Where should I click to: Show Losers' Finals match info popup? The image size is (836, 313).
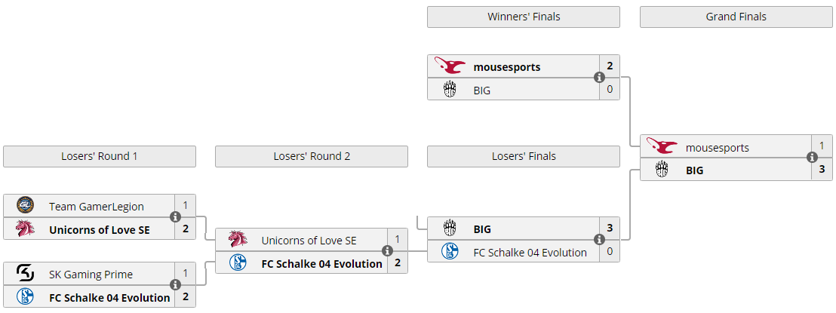[599, 240]
